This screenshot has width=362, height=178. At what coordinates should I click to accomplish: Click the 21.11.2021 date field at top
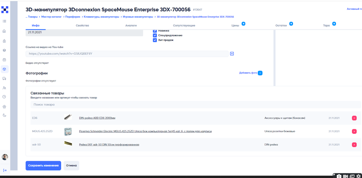coord(84,33)
